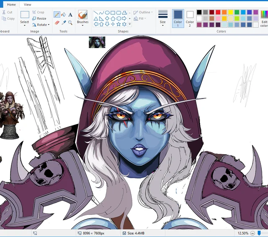
Task: Select the Eraser tool
Action: pyautogui.click(x=57, y=23)
